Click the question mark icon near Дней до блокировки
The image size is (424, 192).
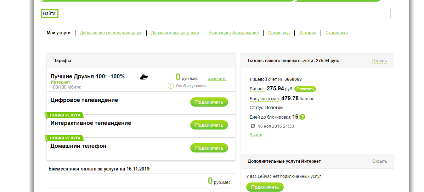[302, 117]
